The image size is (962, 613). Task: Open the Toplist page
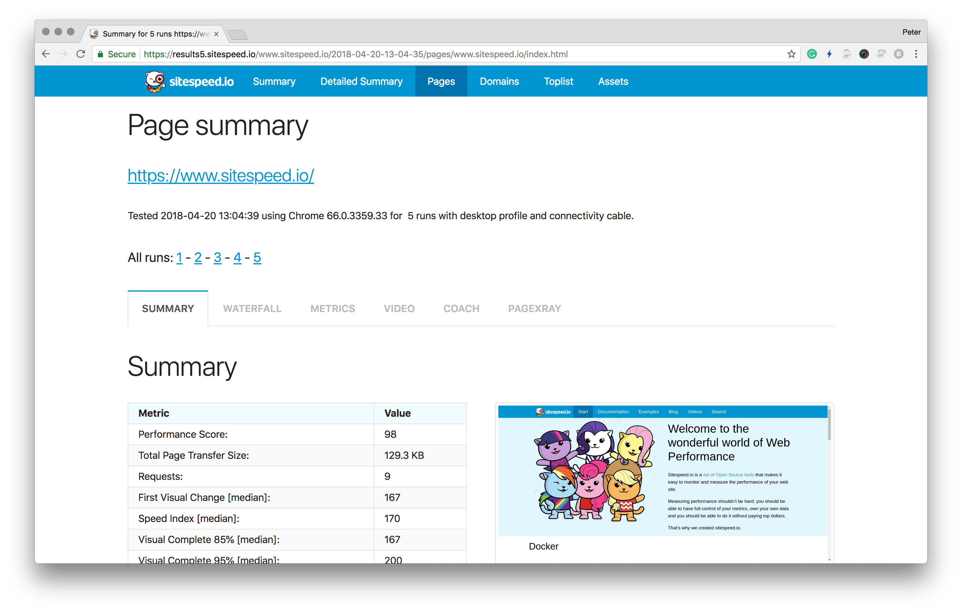558,81
